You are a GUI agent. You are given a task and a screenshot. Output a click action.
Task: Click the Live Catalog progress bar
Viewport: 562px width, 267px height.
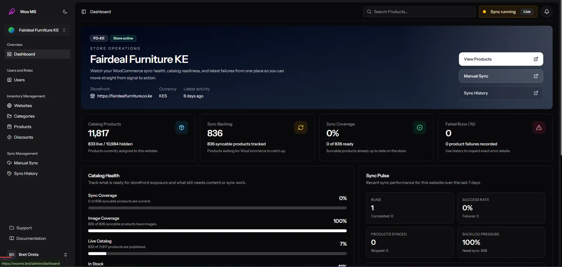coord(217,253)
